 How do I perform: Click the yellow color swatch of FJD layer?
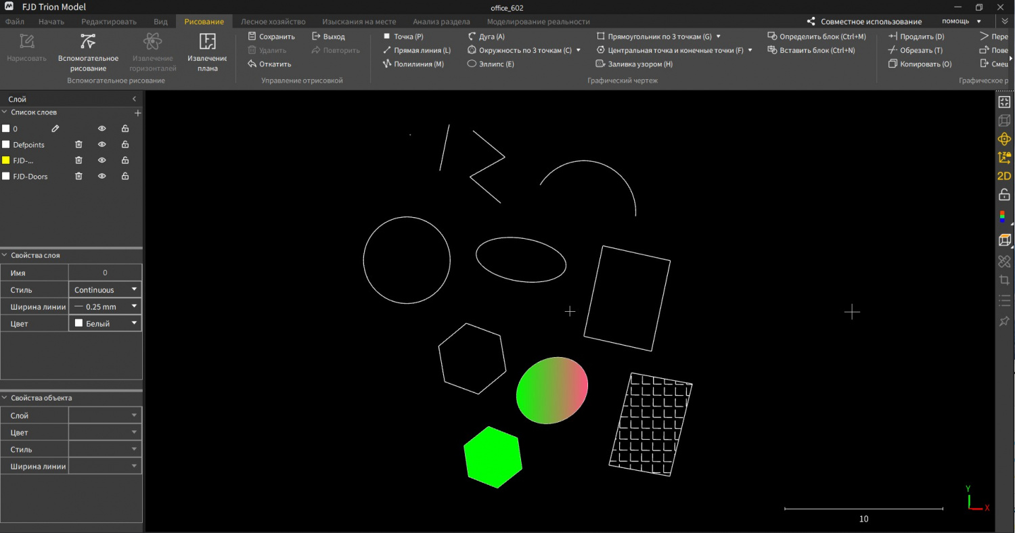click(6, 160)
